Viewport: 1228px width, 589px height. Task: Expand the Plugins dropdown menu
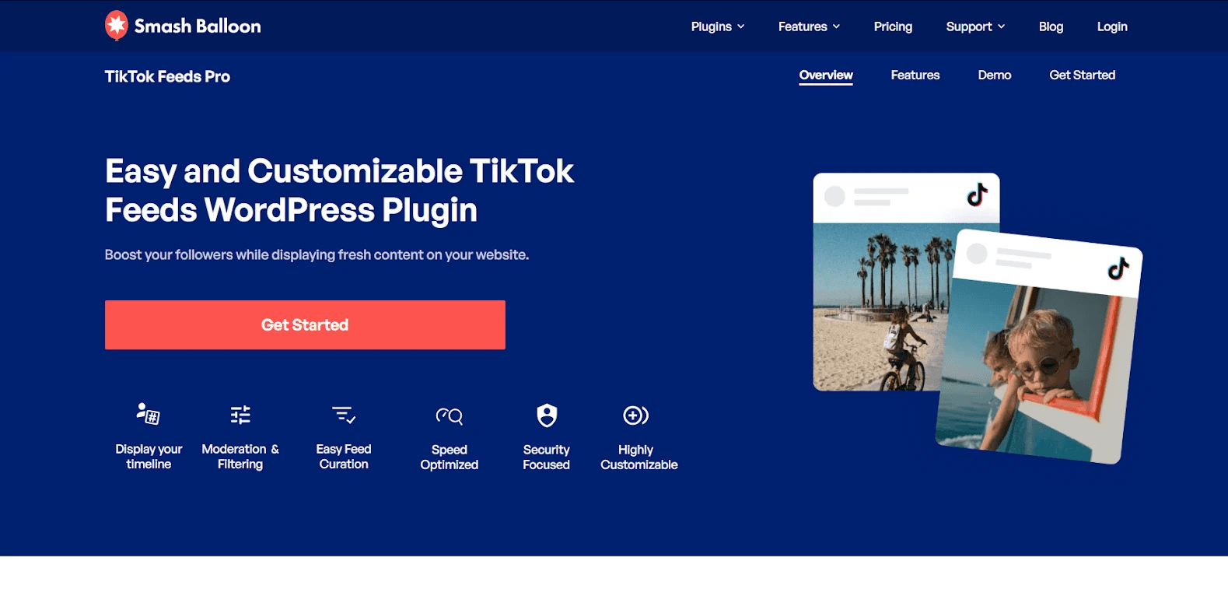(718, 26)
